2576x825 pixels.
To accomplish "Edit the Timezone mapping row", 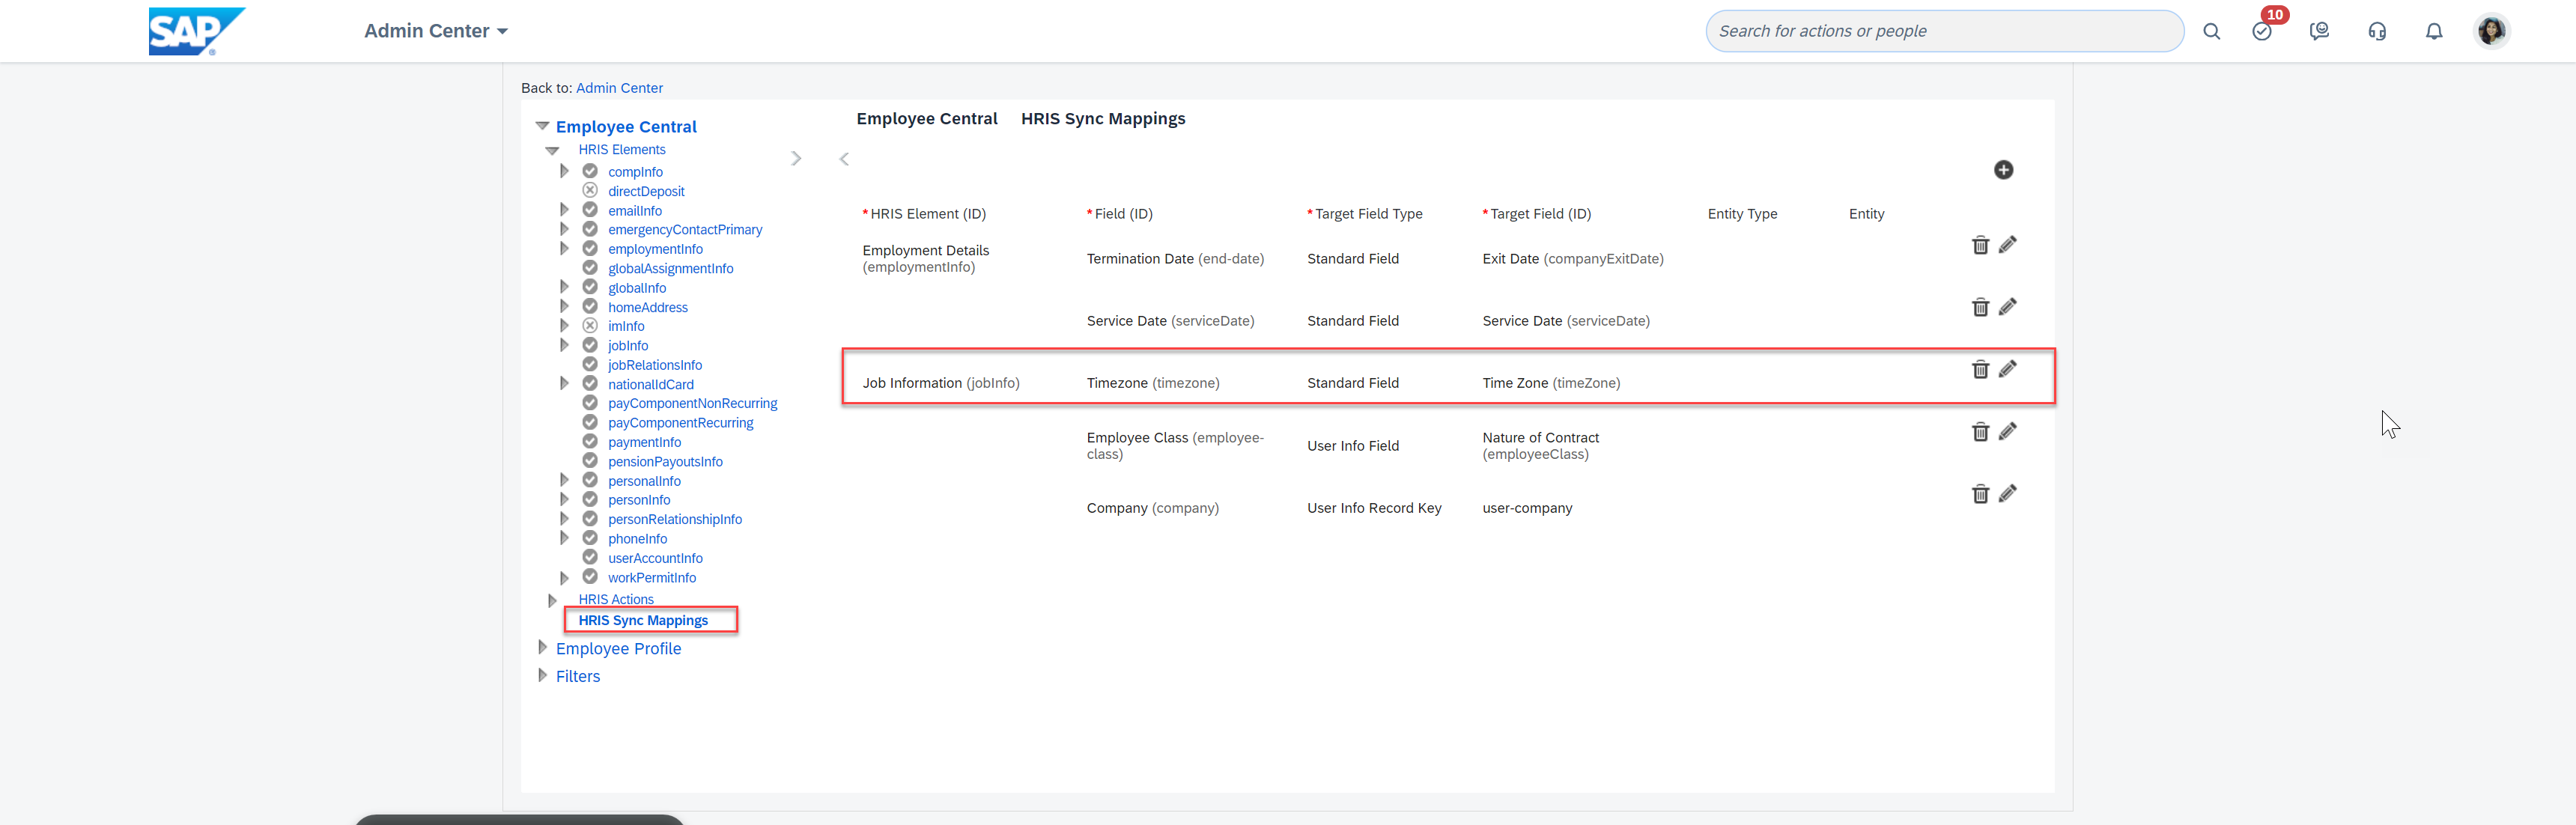I will click(2008, 369).
